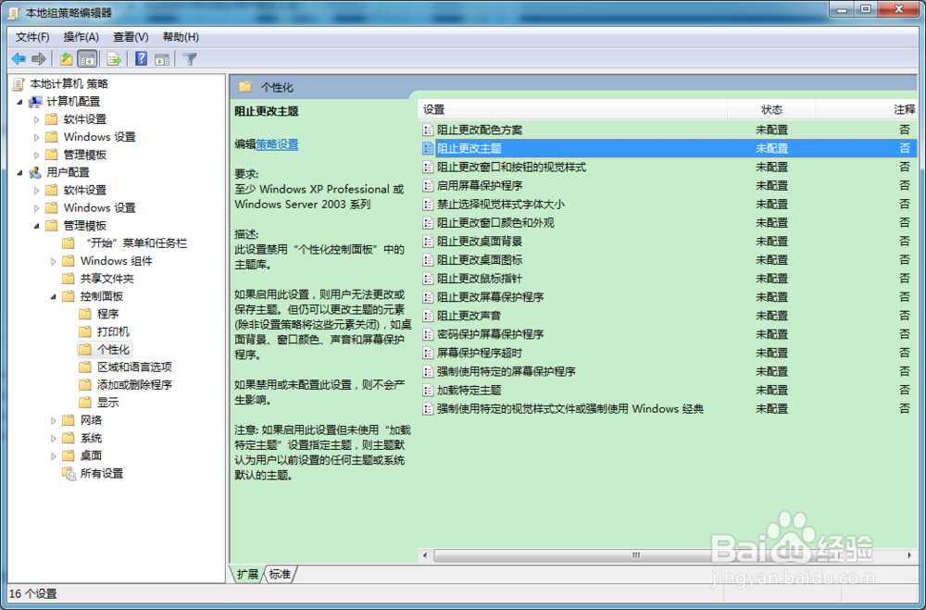Switch to the 标准 tab

click(x=280, y=574)
